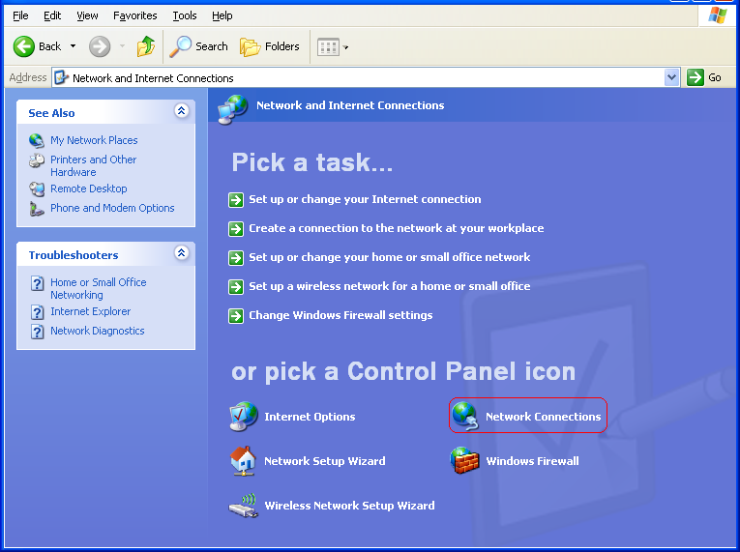
Task: Click the Wireless Network Setup Wizard icon
Action: 244,506
